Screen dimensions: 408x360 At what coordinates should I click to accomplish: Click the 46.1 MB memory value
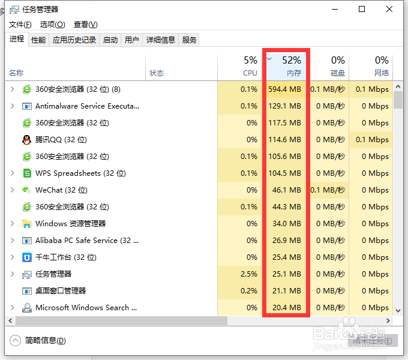point(287,190)
